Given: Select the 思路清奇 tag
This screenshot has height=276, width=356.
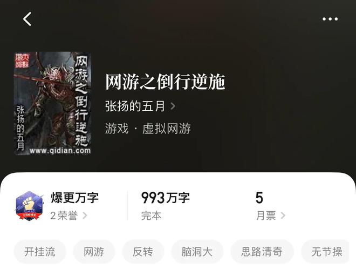Looking at the screenshot, I should click(x=262, y=252).
